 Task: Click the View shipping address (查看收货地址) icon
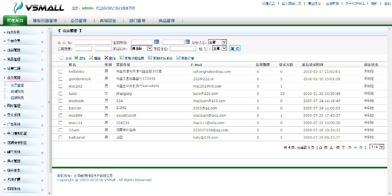point(150,58)
